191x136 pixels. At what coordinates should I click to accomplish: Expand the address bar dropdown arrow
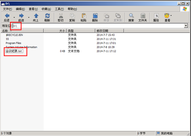186,25
